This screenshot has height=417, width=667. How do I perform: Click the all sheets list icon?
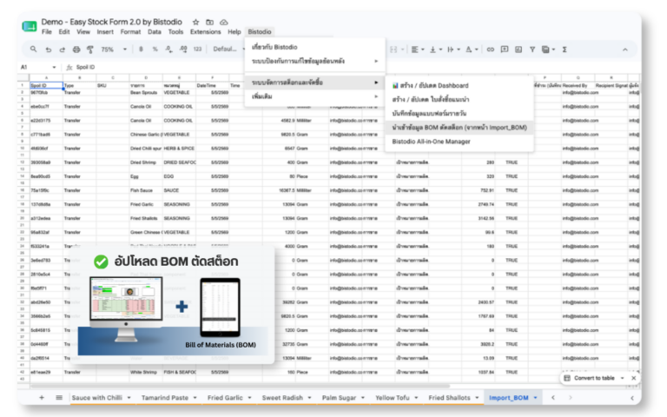[x=59, y=397]
